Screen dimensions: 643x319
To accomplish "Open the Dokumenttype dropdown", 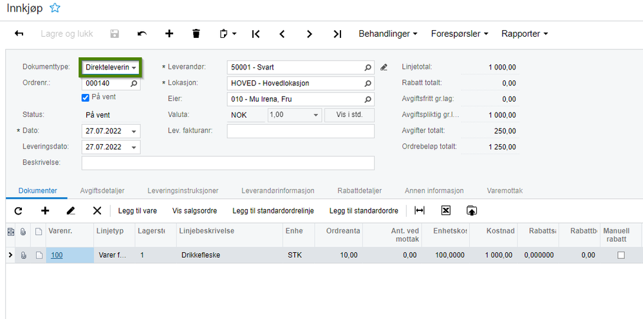I will click(x=111, y=67).
